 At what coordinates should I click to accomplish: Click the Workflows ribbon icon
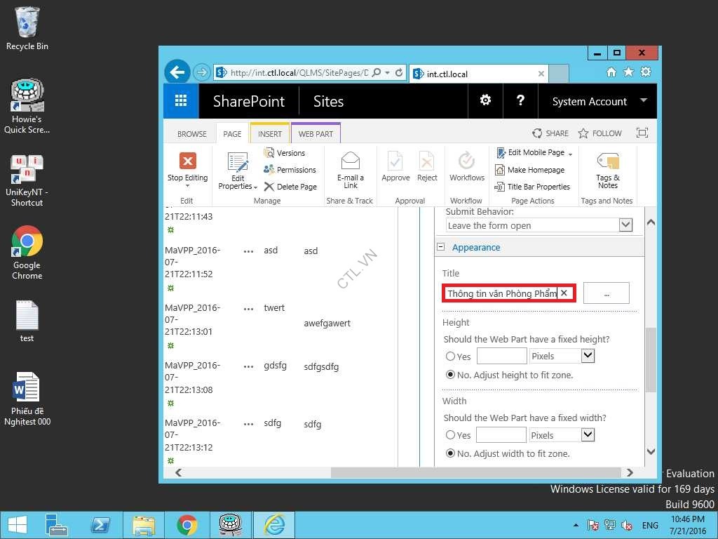467,162
